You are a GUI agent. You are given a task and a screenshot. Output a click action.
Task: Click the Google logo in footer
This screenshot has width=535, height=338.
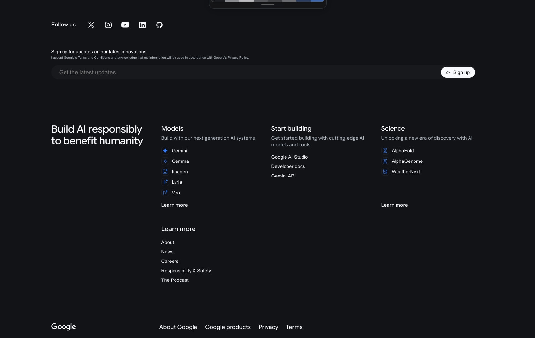(x=64, y=327)
